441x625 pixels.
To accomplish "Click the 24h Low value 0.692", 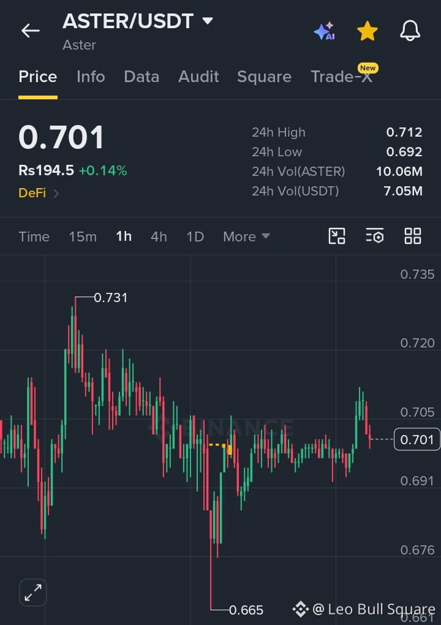I will pyautogui.click(x=404, y=151).
